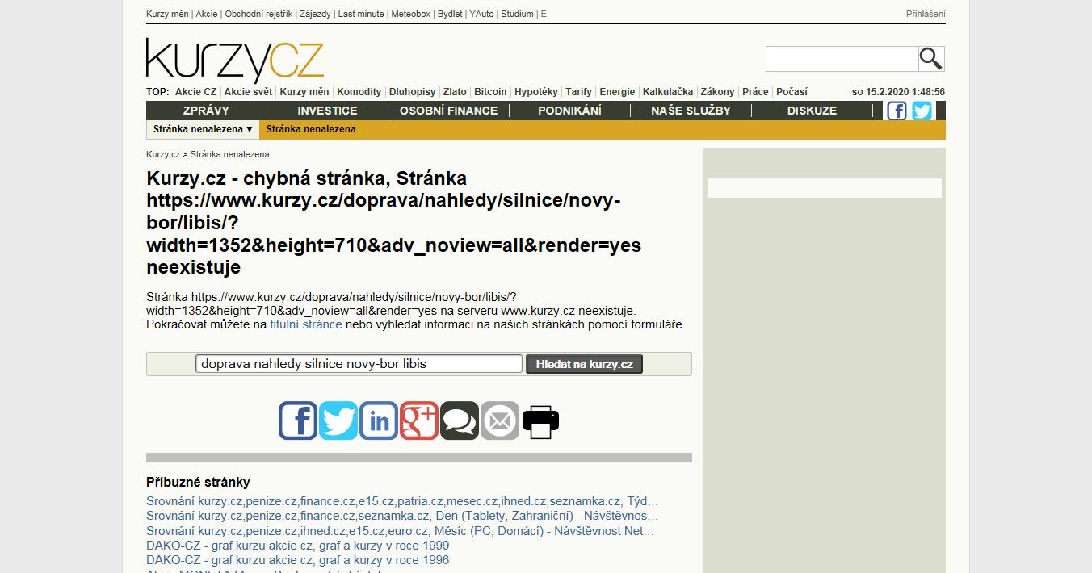The width and height of the screenshot is (1092, 573).
Task: Open Energie link
Action: coord(617,92)
